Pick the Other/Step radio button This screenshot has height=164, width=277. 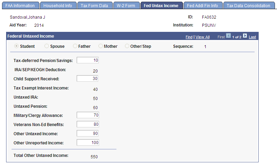(x=127, y=46)
